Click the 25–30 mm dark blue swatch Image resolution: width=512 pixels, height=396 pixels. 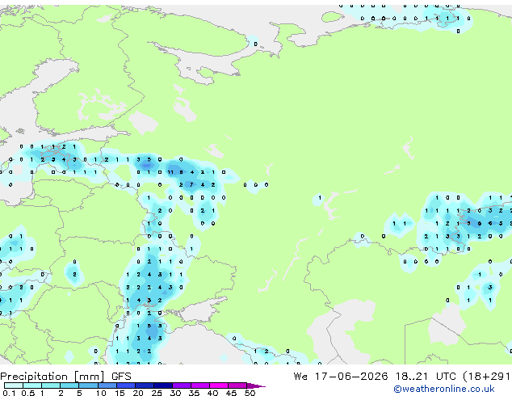[162, 385]
